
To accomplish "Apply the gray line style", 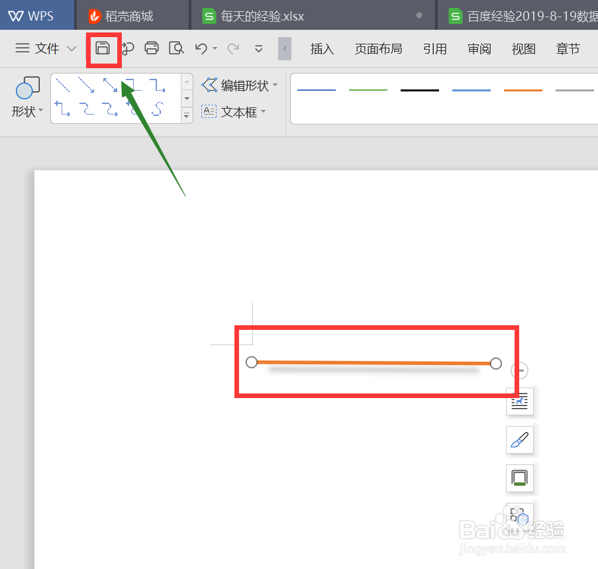I will pyautogui.click(x=575, y=90).
